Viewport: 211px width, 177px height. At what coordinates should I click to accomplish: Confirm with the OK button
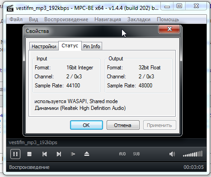coord(86,125)
